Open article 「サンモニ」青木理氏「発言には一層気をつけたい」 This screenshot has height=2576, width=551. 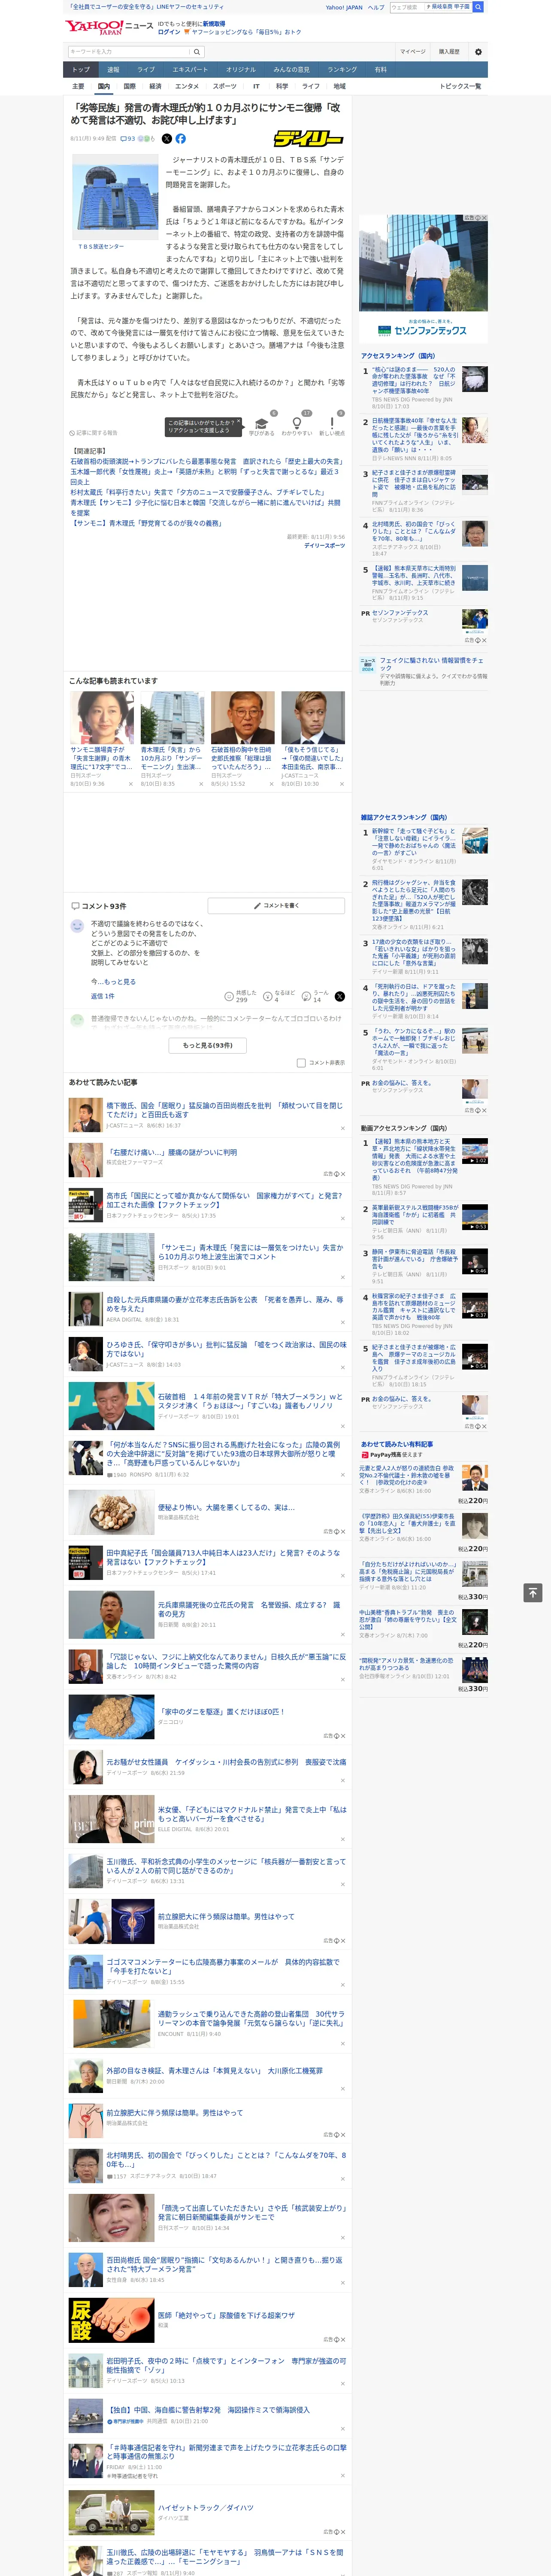250,1253
